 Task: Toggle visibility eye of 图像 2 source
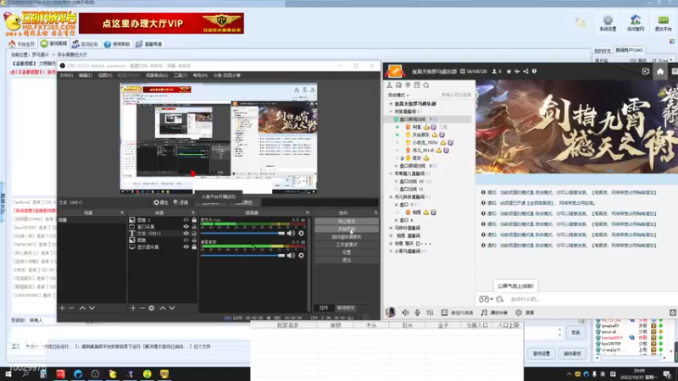pos(186,220)
